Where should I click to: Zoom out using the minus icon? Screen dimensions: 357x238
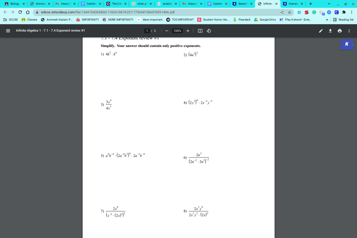(166, 31)
